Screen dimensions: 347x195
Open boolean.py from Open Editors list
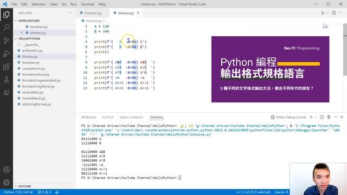pyautogui.click(x=39, y=27)
